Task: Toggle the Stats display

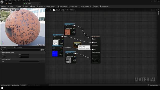Action: pos(95,6)
